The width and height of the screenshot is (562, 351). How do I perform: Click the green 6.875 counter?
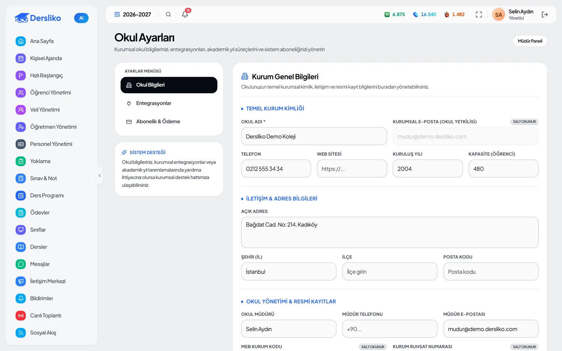tap(395, 15)
